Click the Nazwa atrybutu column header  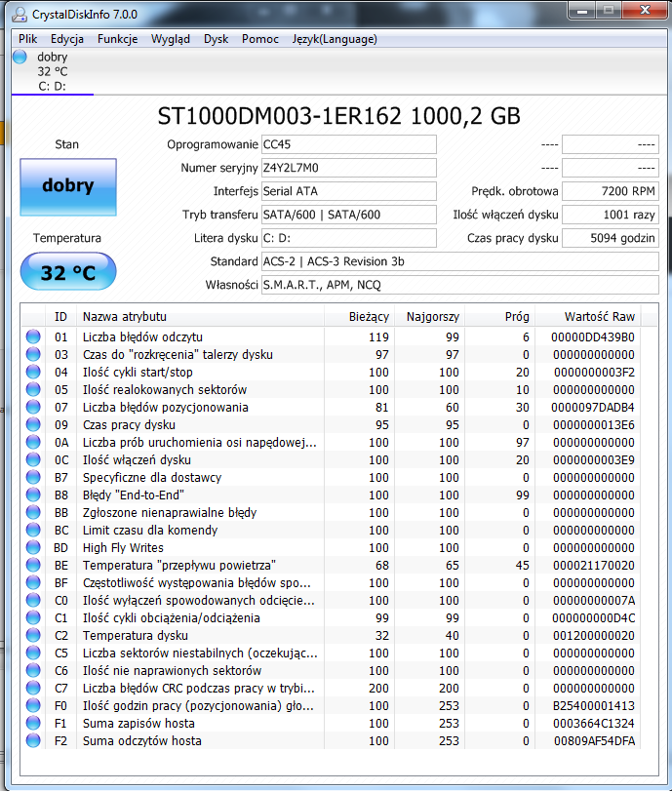[x=200, y=317]
